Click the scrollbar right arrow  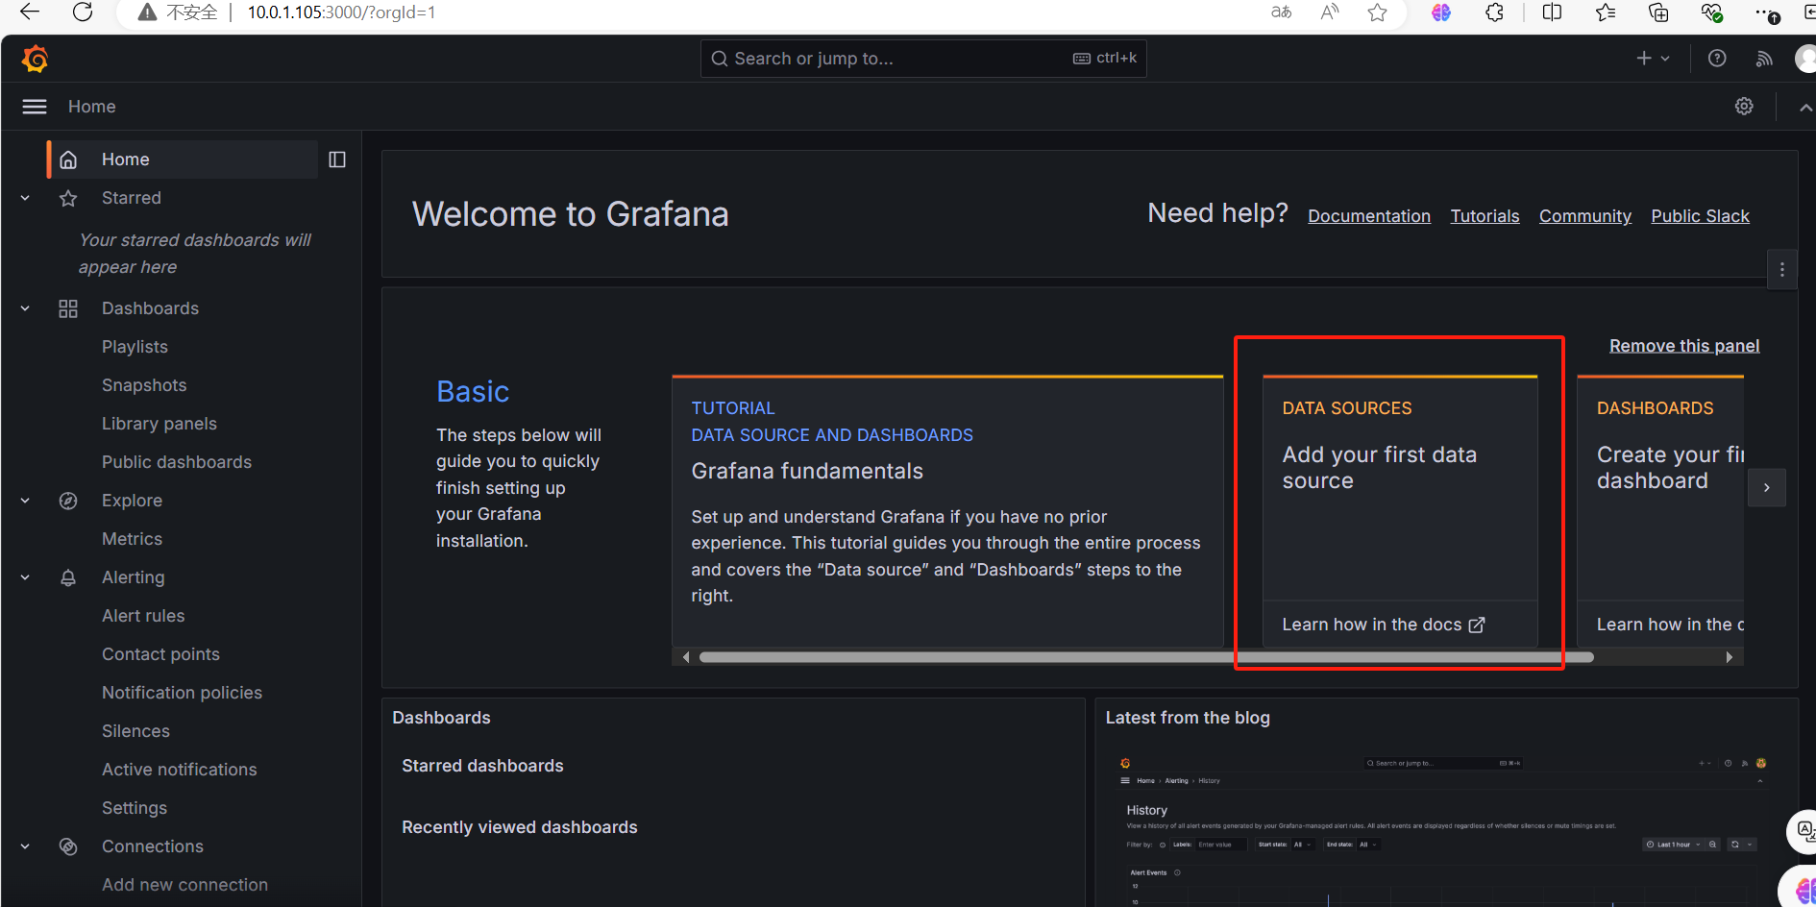pos(1730,657)
